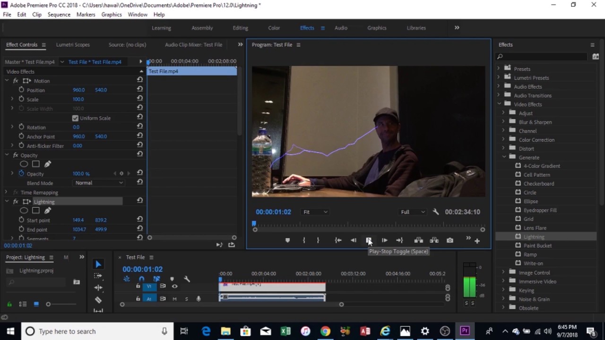This screenshot has width=605, height=340.
Task: Select the 4-Color Gradient effect
Action: click(x=542, y=166)
